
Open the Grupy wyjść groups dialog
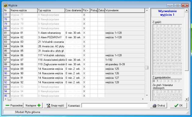pos(55,105)
